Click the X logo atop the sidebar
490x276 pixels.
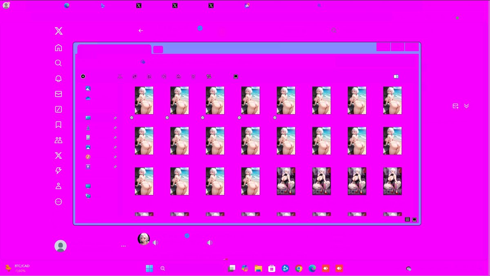pyautogui.click(x=58, y=31)
